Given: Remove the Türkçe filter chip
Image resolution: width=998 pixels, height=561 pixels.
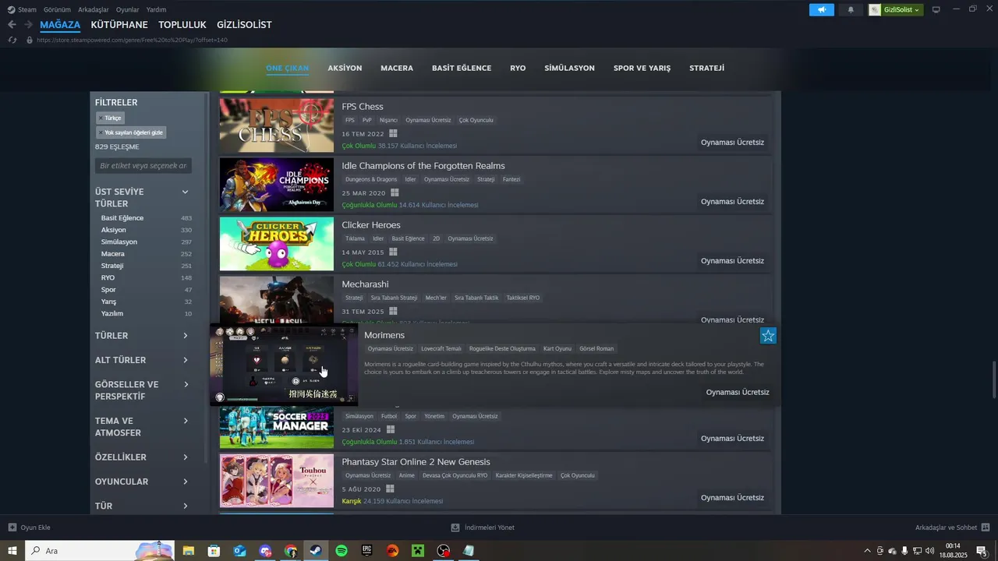Looking at the screenshot, I should [x=110, y=118].
